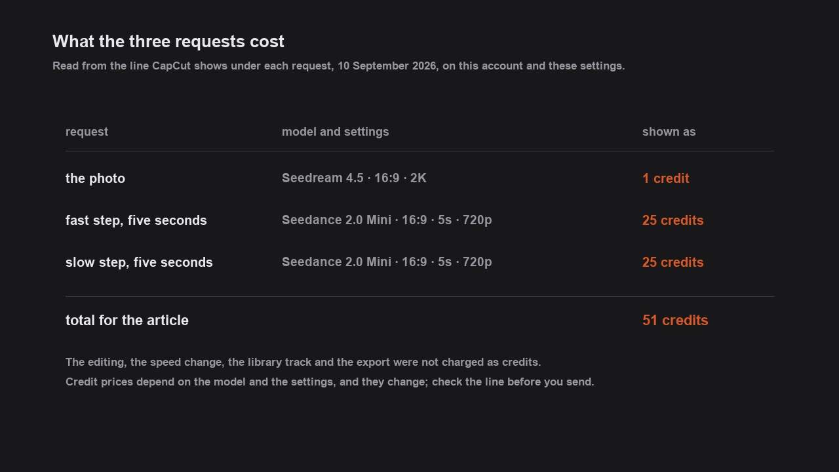
Task: Click "25 credits" in the fast step row
Action: (x=673, y=220)
